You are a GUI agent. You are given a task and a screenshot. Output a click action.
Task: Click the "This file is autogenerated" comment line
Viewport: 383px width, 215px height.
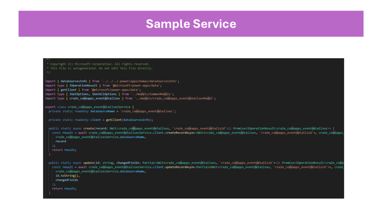(x=100, y=69)
